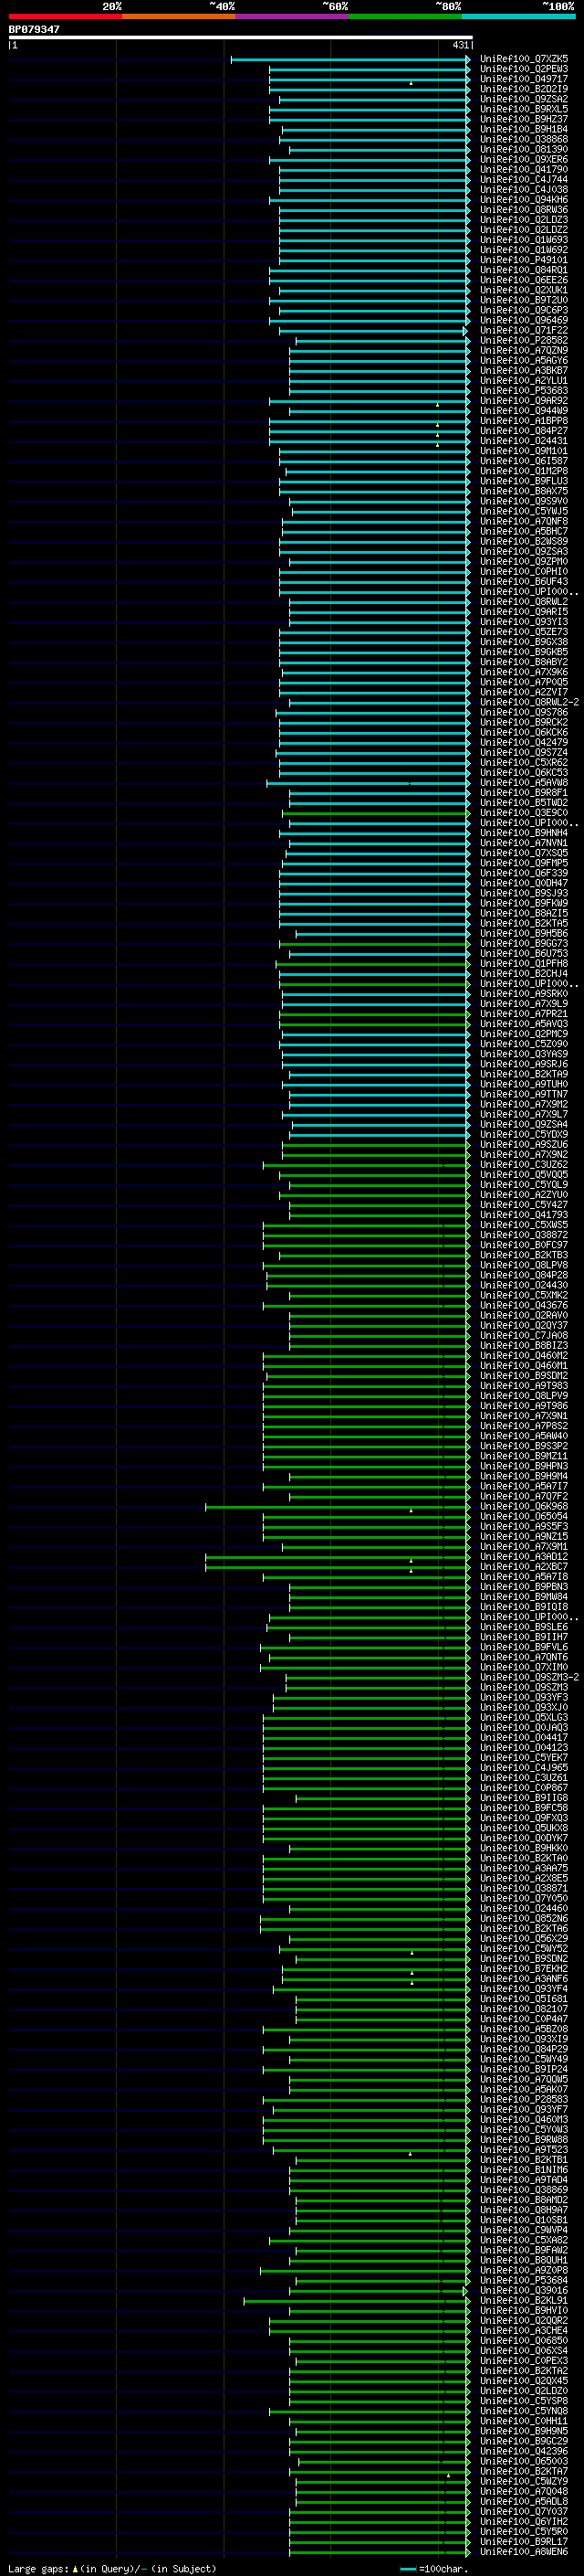Click arrowhead of the Q7XZK5 alignment

[468, 59]
